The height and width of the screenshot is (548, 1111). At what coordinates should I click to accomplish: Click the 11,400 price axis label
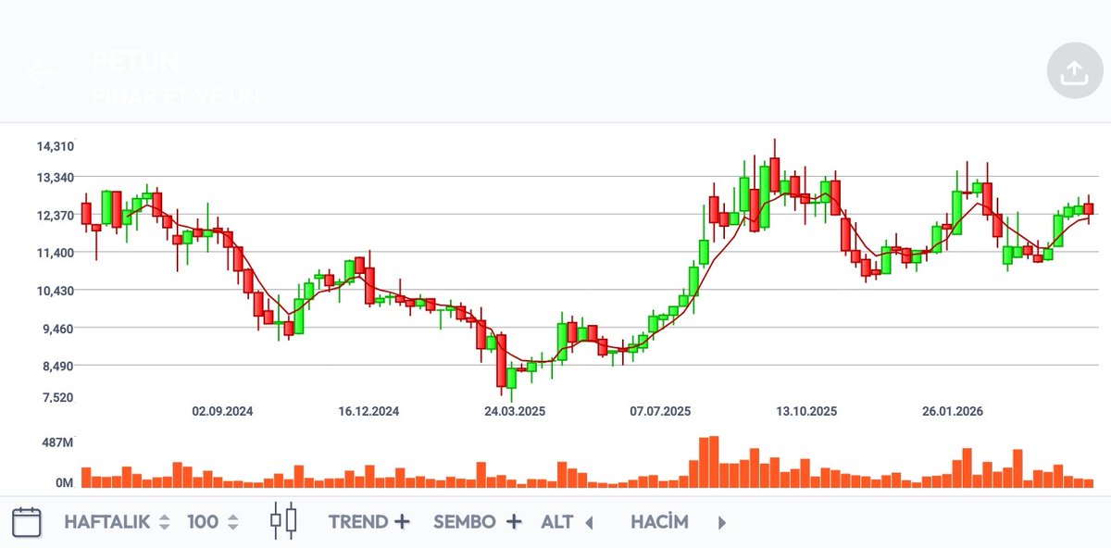[x=56, y=253]
